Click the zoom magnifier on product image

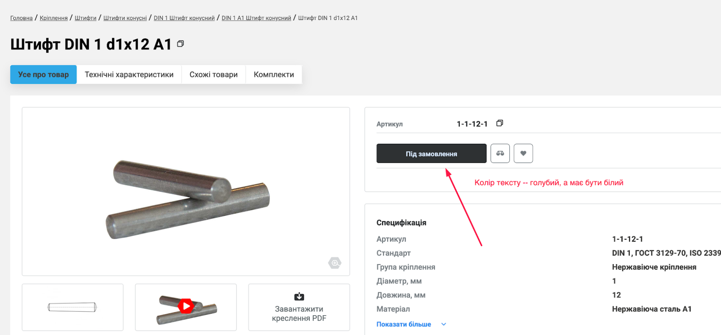point(335,263)
